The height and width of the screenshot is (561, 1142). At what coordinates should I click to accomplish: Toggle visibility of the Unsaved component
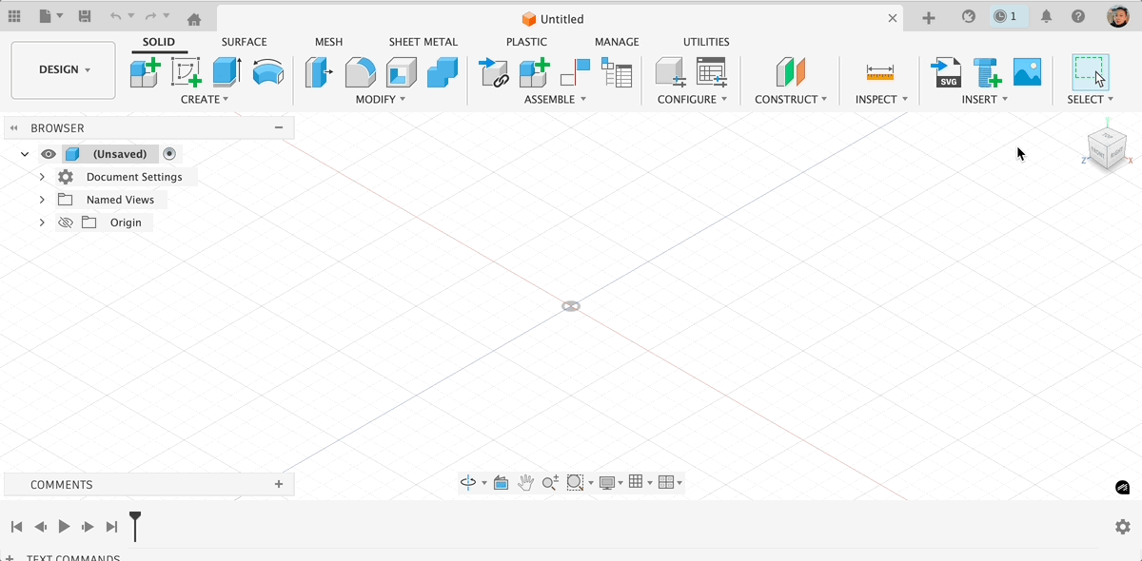[49, 154]
